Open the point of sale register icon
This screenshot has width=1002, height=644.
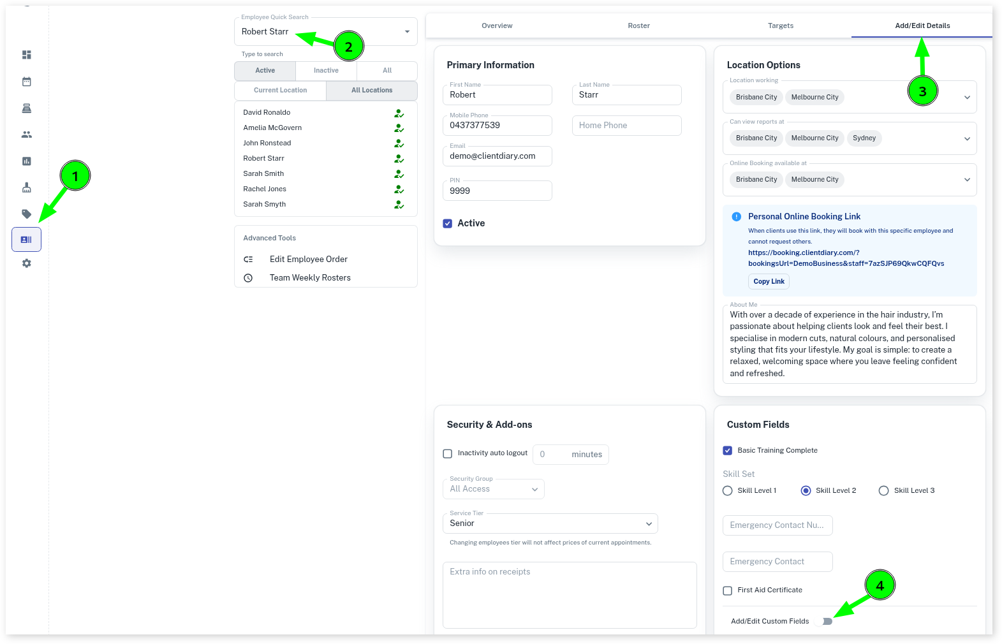[x=26, y=108]
